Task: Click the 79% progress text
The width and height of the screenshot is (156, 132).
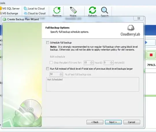Action: point(152,65)
